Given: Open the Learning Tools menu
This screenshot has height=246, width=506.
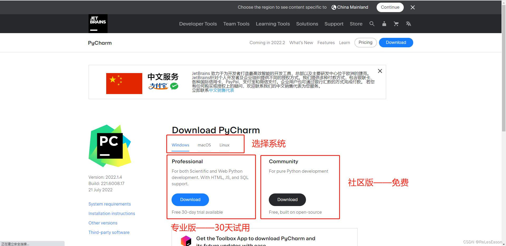Looking at the screenshot, I should click(x=273, y=24).
